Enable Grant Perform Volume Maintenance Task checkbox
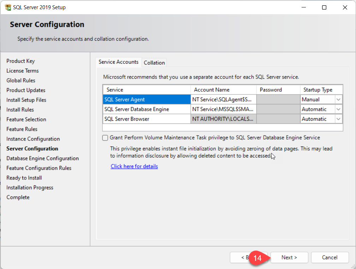 (x=105, y=138)
